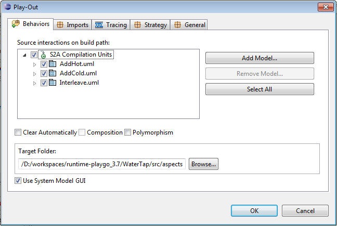The height and width of the screenshot is (226, 337).
Task: Uncheck Use System Model GUI
Action: pos(18,180)
